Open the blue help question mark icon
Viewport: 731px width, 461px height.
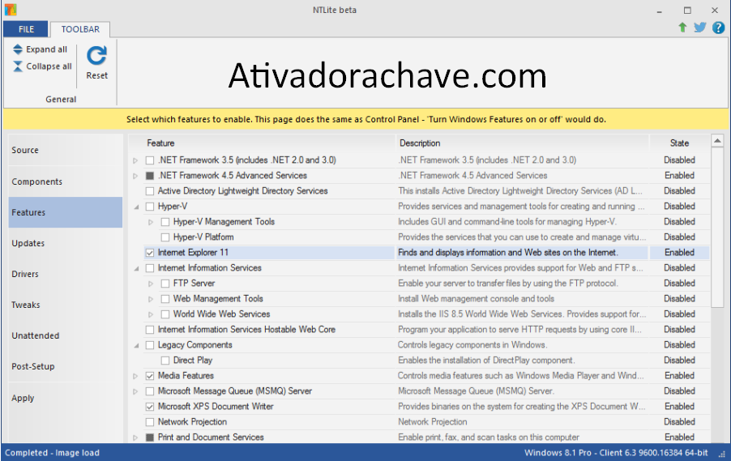(717, 28)
